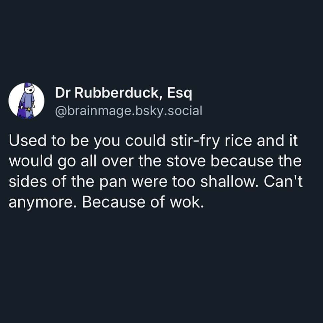Click the word "Used" starting the post
This screenshot has height=323, width=323.
pyautogui.click(x=28, y=141)
